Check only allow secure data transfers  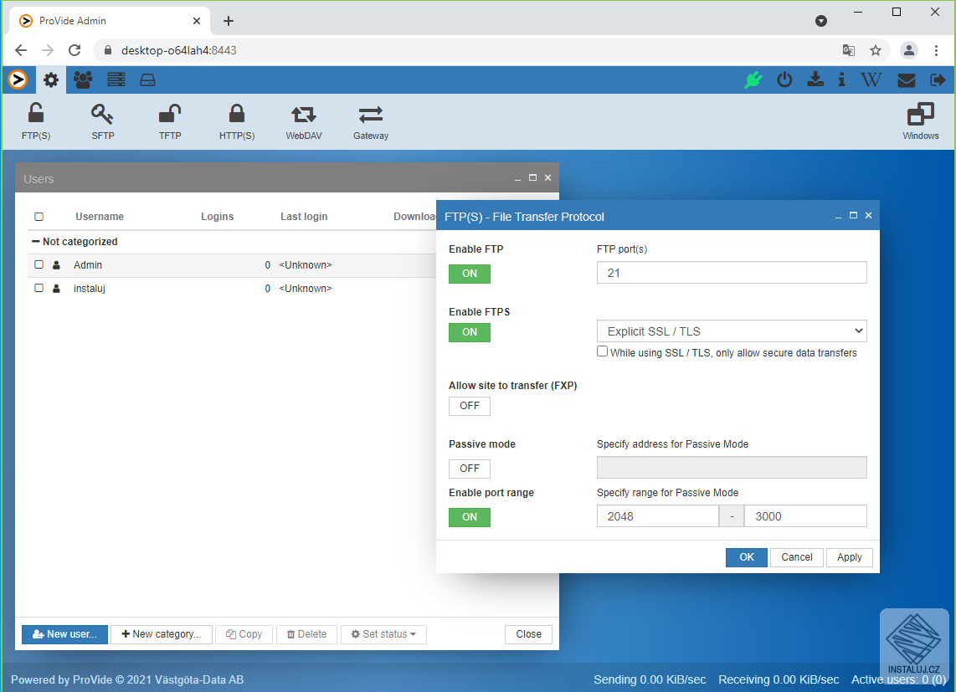(603, 351)
